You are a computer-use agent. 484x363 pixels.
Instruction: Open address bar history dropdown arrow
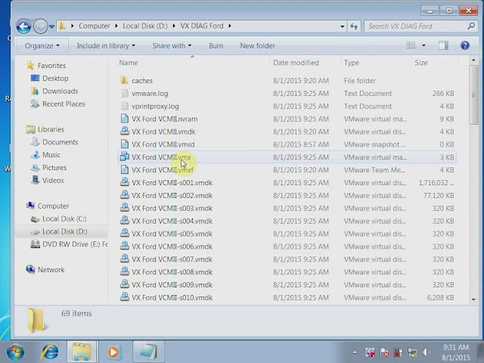pyautogui.click(x=342, y=26)
